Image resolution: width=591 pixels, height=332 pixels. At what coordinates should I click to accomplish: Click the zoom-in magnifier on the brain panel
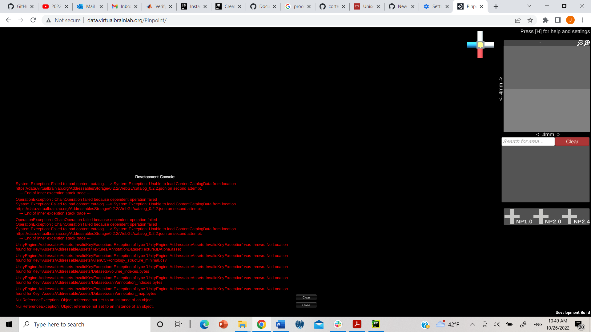[587, 43]
